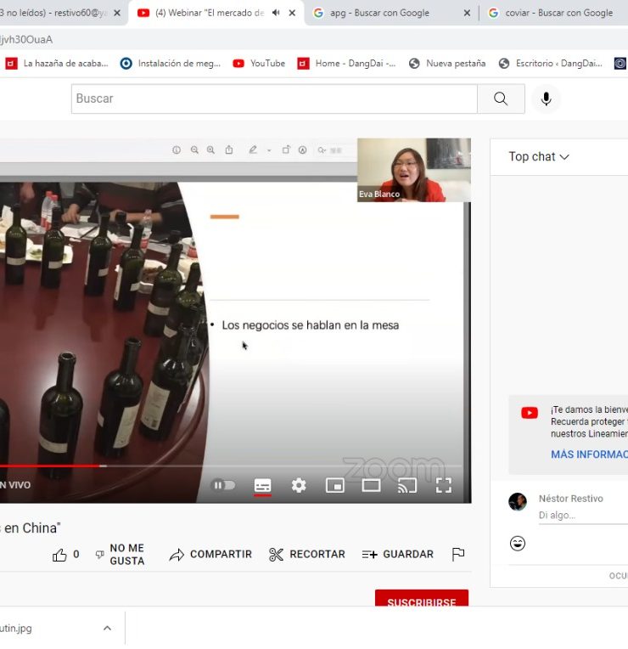Enter full screen mode

coord(444,485)
